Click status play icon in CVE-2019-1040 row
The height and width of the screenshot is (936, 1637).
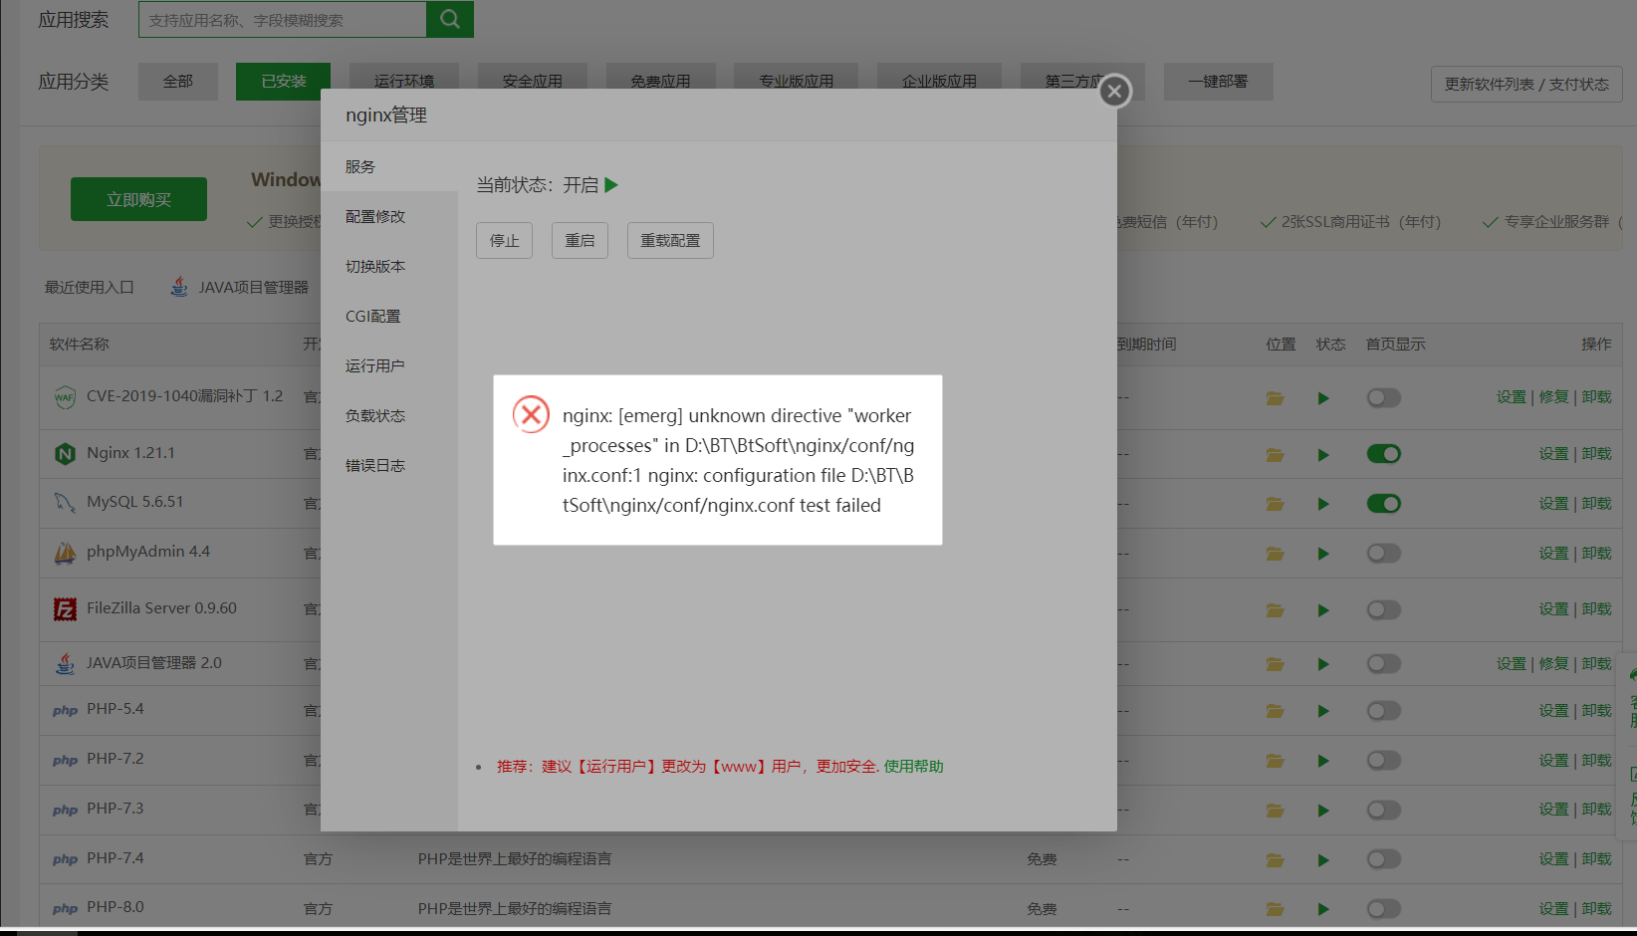[x=1323, y=398]
